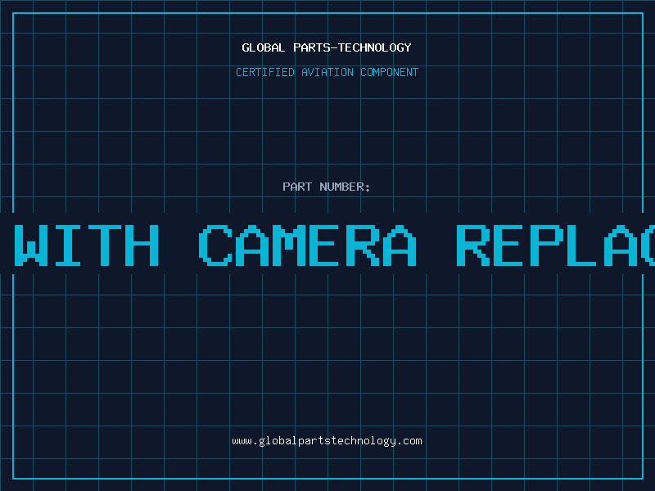Click the letter W starting WITH
This screenshot has height=491, width=655.
tap(31, 245)
